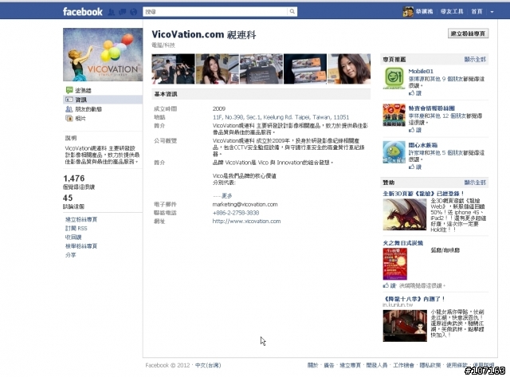Click 開心水族箱 fish page icon
Screen dimensions: 510x377
coord(394,152)
